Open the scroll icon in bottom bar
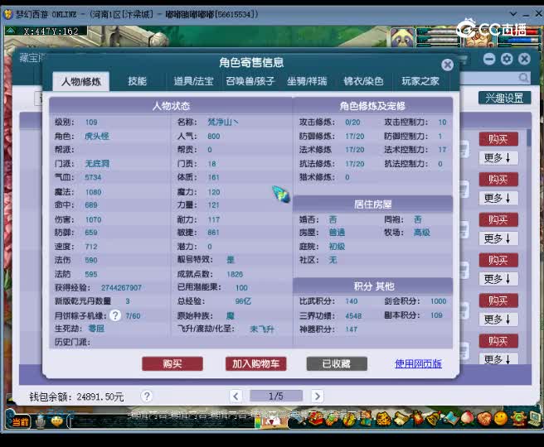 (400, 418)
